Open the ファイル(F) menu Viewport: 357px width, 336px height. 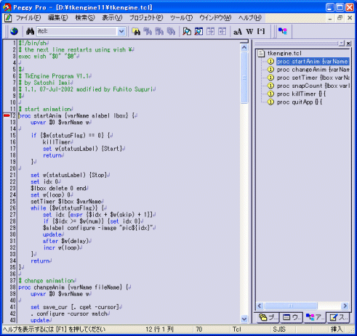pos(28,18)
